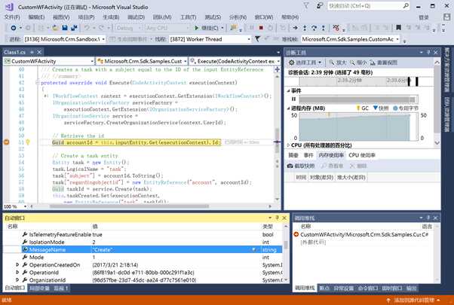The image size is (454, 305).
Task: Expand the OperationId row in Autos
Action: tap(17, 273)
